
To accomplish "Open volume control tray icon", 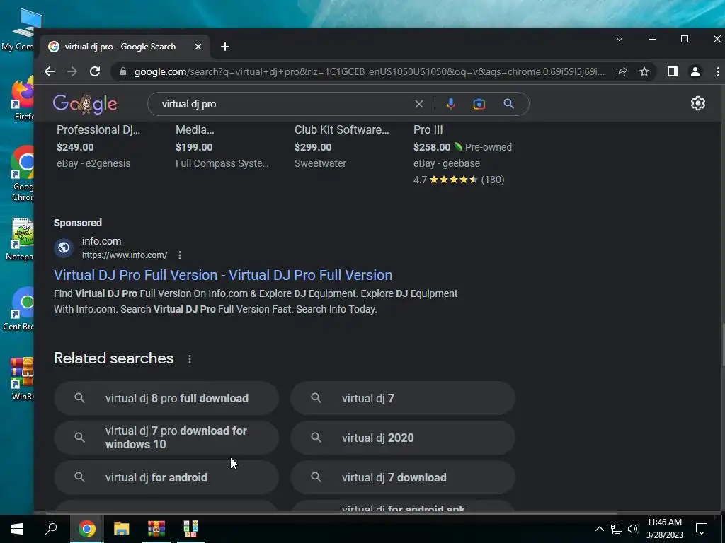I will 633,529.
